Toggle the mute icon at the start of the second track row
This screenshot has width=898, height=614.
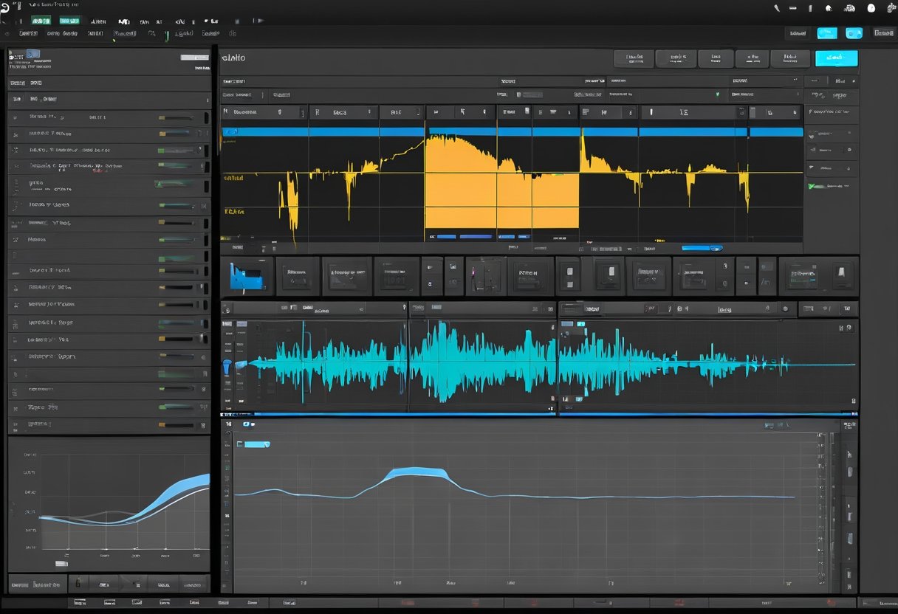pos(16,134)
